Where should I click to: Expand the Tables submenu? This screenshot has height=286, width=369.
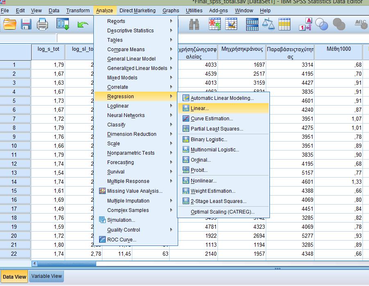click(x=136, y=40)
